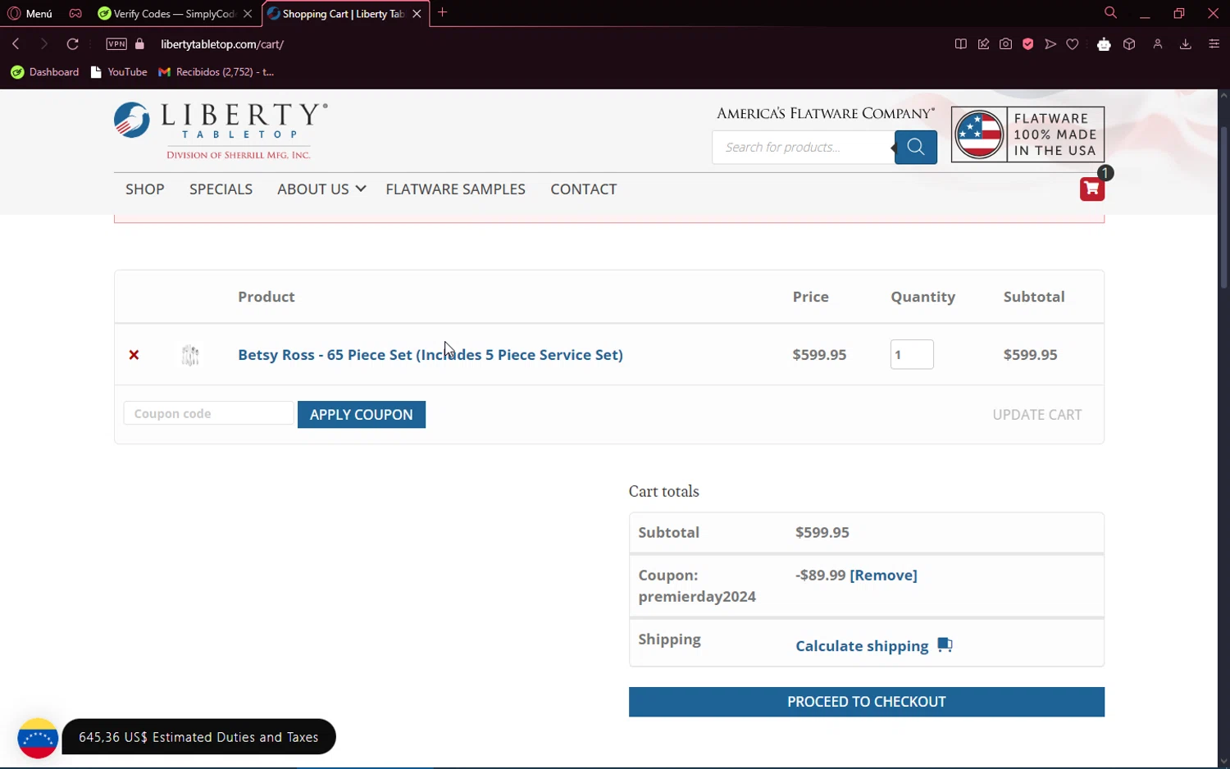Click the site security lock icon
Screen dimensions: 1230x769
(139, 44)
